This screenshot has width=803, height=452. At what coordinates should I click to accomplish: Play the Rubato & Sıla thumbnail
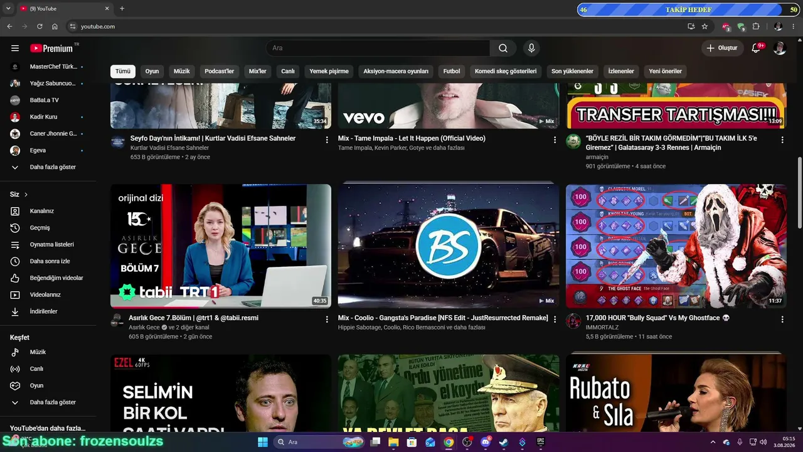coord(676,394)
